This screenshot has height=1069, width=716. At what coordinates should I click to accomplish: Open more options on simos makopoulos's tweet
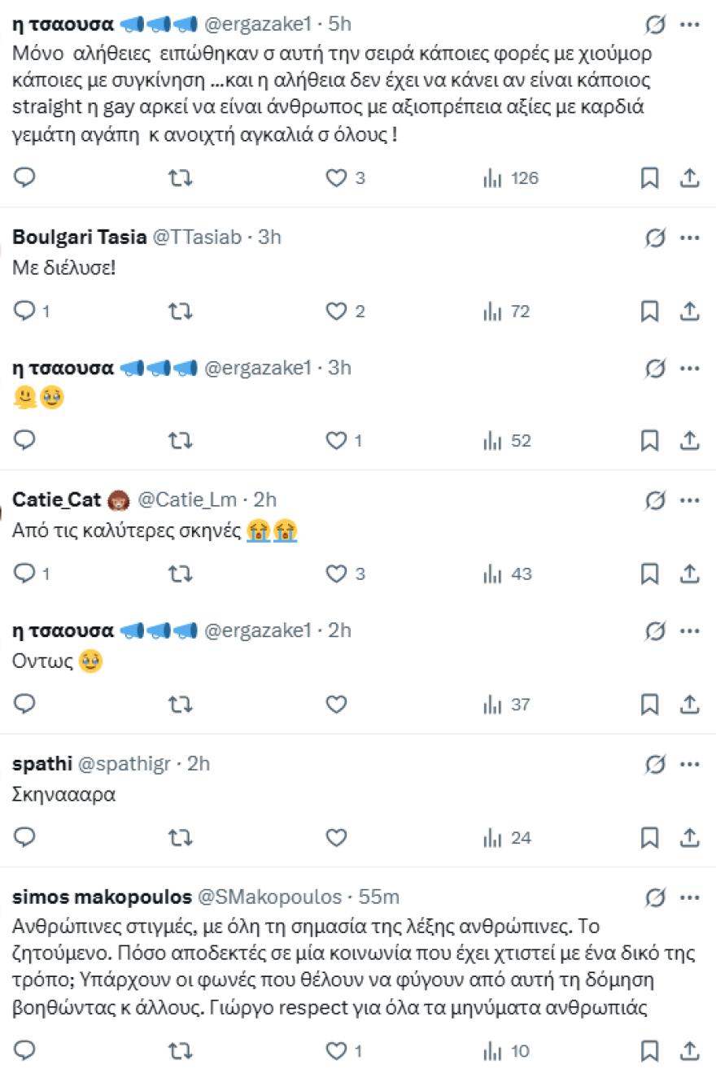tap(689, 897)
